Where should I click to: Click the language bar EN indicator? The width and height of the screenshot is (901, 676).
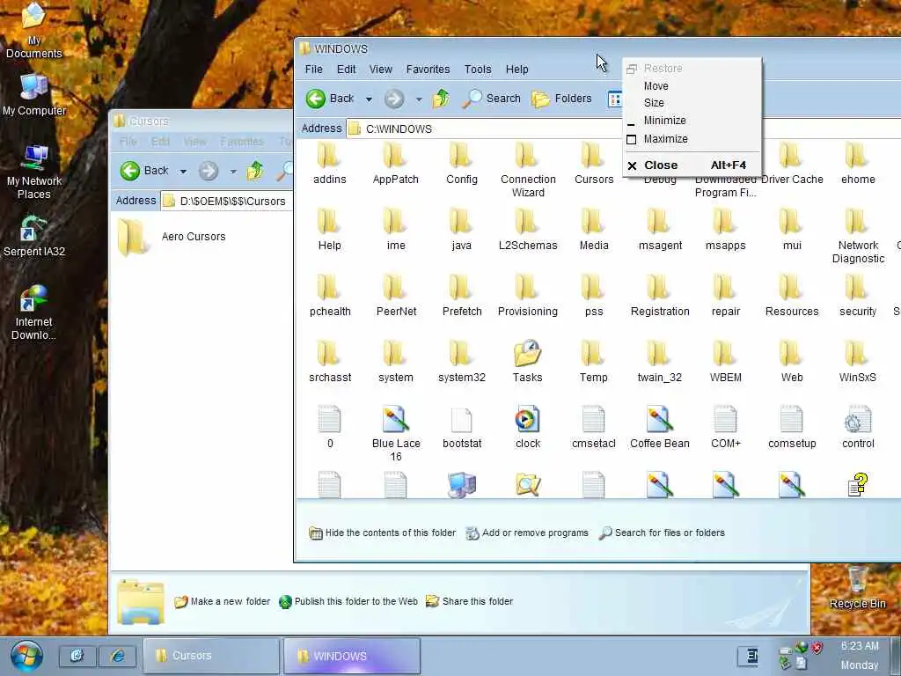750,656
